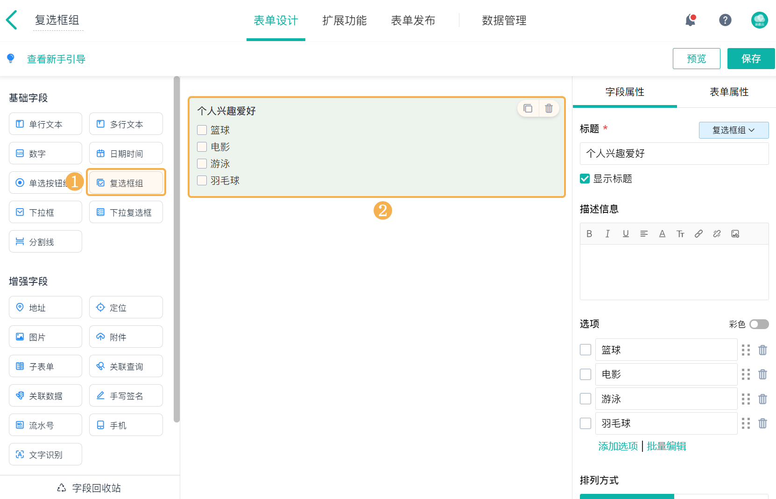Viewport: 776px width, 499px height.
Task: Switch to 扩展功能 tab
Action: 345,21
